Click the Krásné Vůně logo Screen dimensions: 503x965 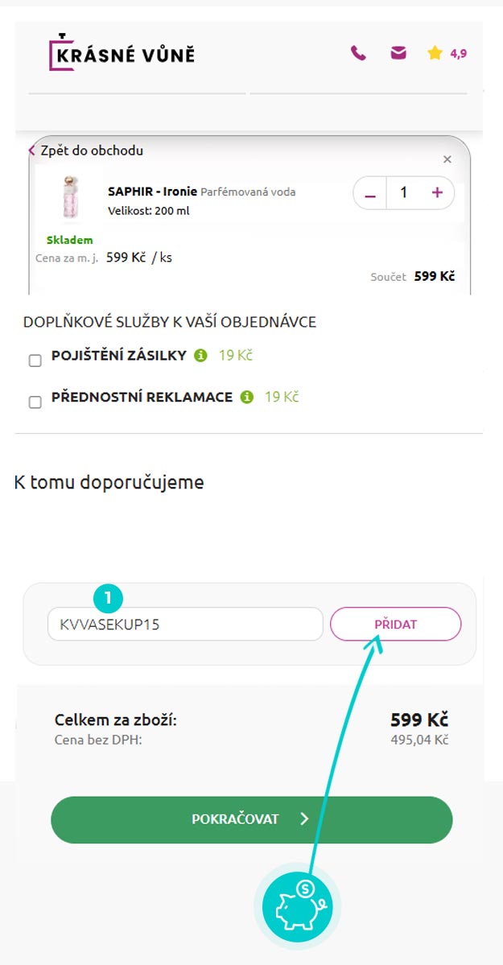pyautogui.click(x=122, y=53)
